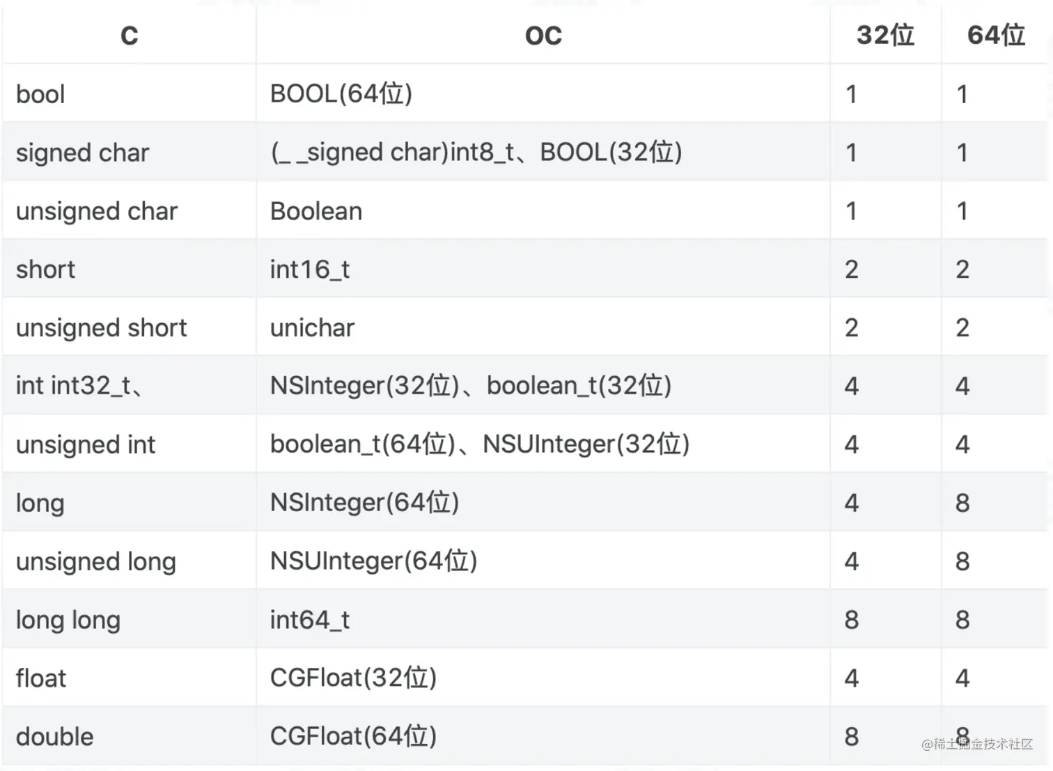Click the Boolean cell

pyautogui.click(x=543, y=211)
